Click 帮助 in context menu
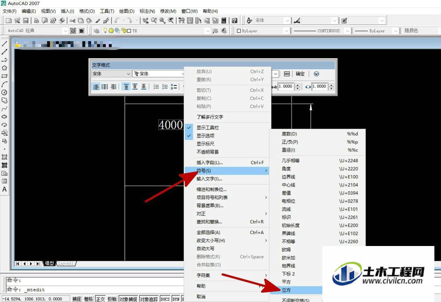Viewport: 441px width, 302px height. point(227,286)
